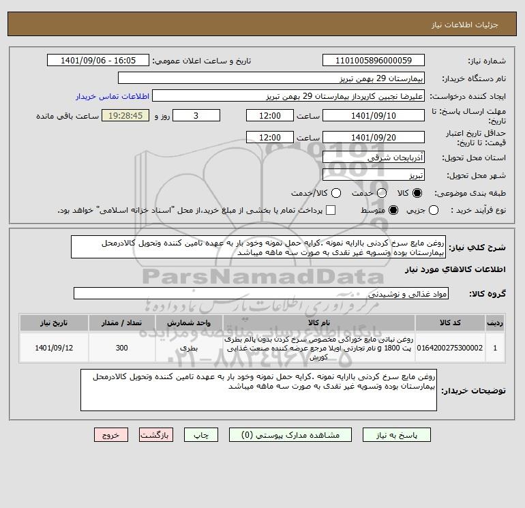Click the ساعت باقی مانده label
Screen dimensions: 525x508
(67, 116)
